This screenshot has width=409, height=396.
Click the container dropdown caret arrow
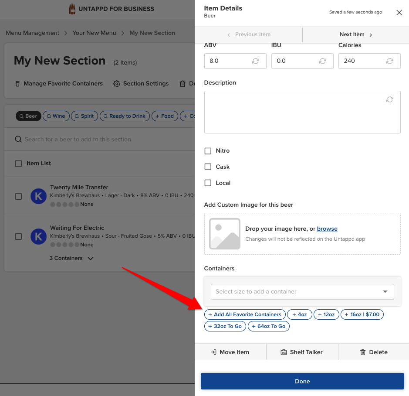pyautogui.click(x=385, y=291)
